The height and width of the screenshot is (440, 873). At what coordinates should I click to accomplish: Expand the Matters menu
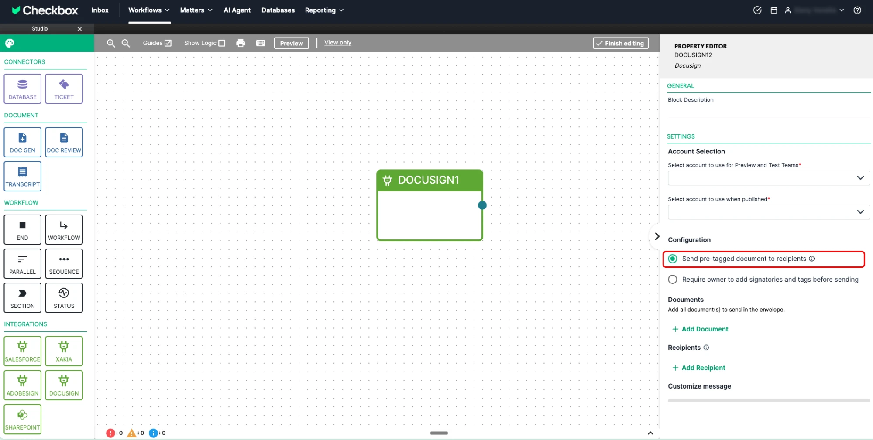pos(196,10)
